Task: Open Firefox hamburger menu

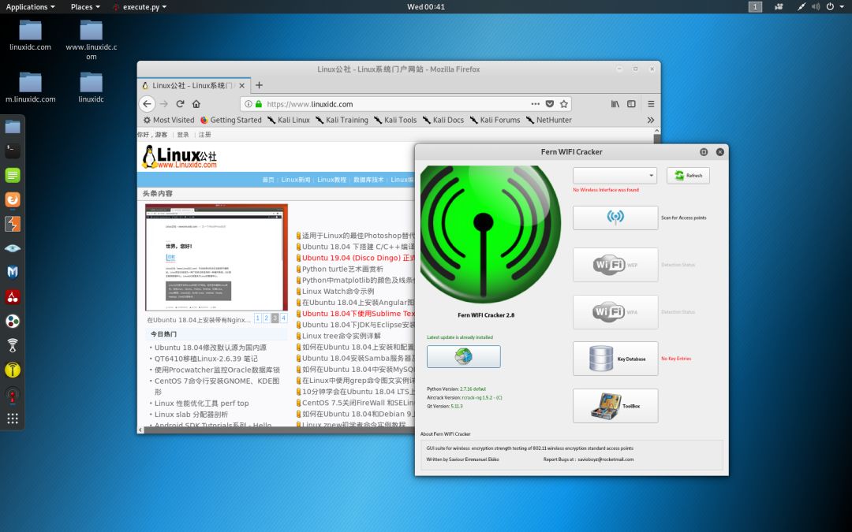Action: tap(650, 104)
